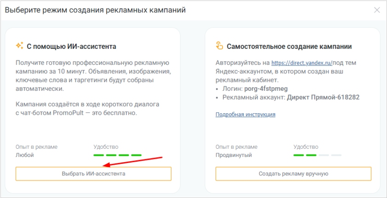Click the 'кампанию за 10 минут' description paragraph

tap(92, 76)
